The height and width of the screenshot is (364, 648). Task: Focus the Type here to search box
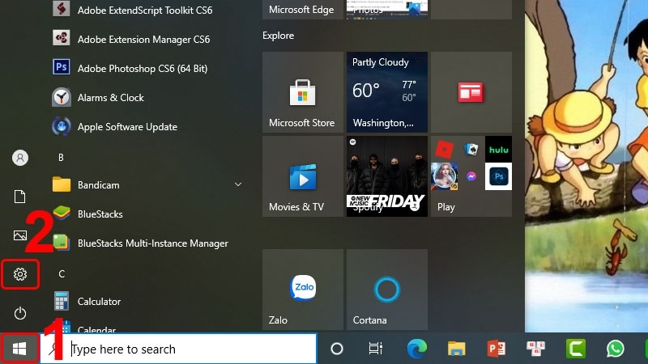[178, 349]
